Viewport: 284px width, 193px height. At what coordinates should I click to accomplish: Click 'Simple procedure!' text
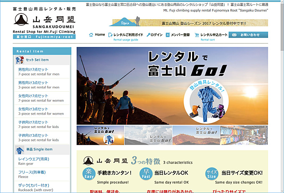tap(113, 182)
